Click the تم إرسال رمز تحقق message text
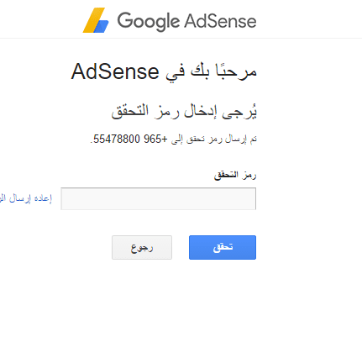 [x=214, y=140]
